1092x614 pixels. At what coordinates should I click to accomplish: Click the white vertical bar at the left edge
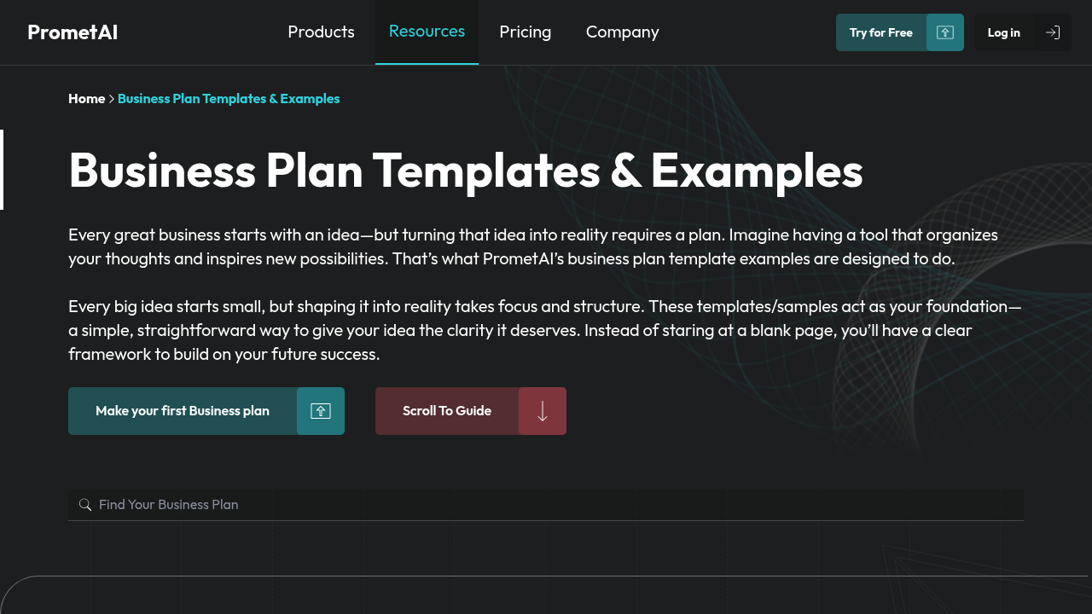pyautogui.click(x=2, y=170)
